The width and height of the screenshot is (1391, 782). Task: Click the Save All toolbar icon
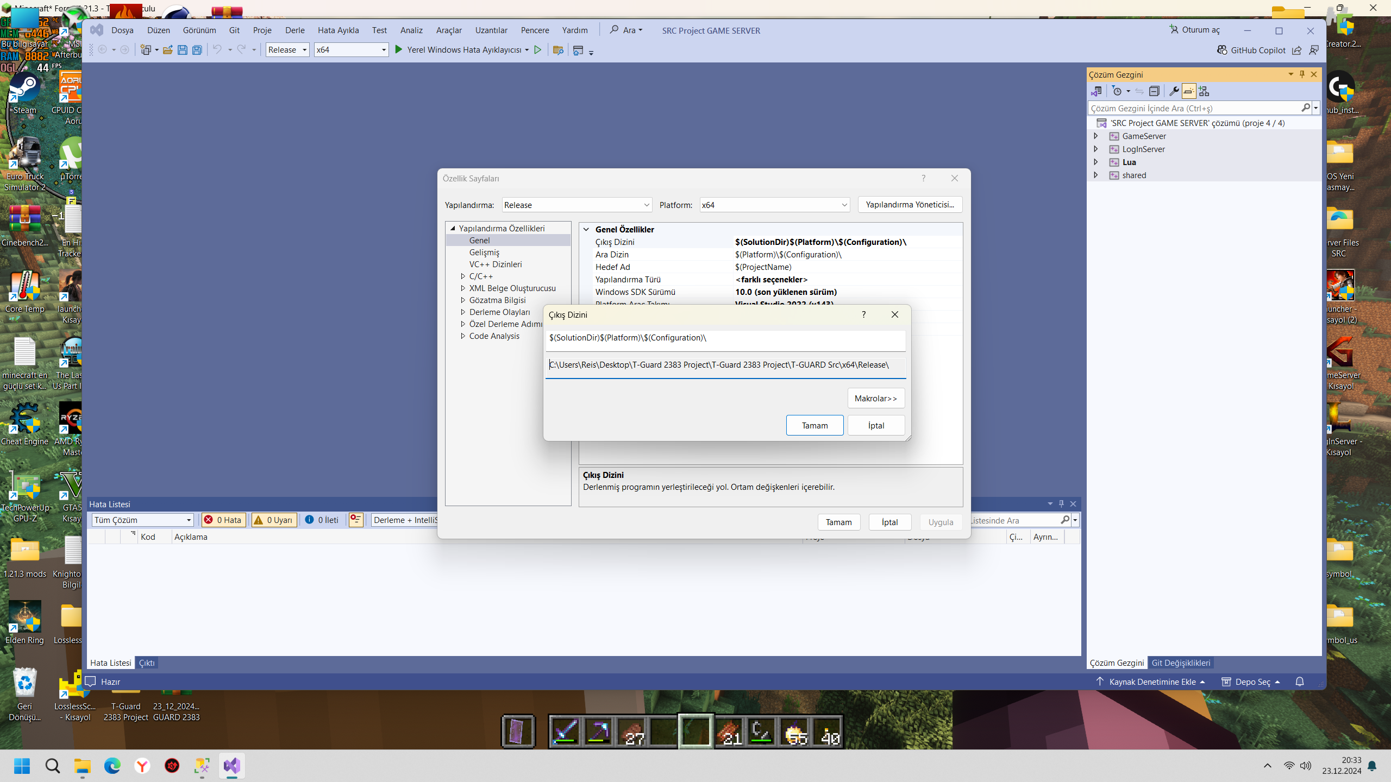197,50
